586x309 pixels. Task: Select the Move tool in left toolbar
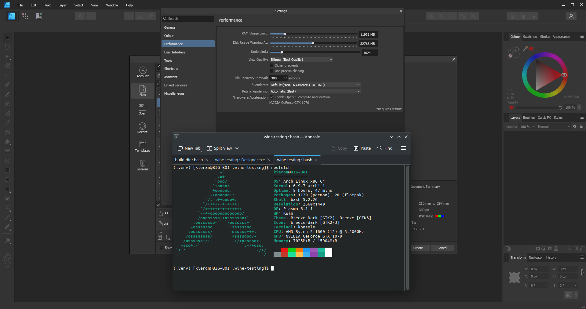coord(7,38)
